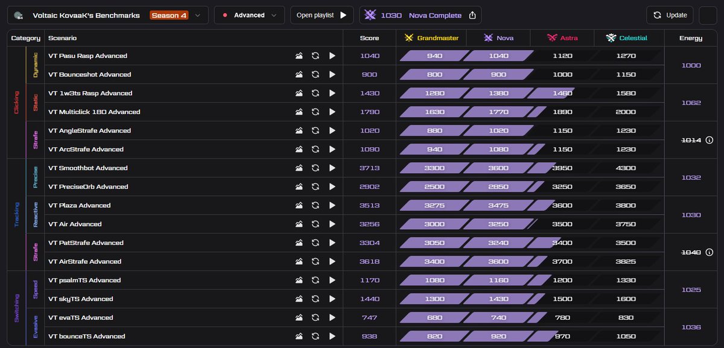Play VT Plaza Advanced scenario
The width and height of the screenshot is (724, 348).
(332, 206)
